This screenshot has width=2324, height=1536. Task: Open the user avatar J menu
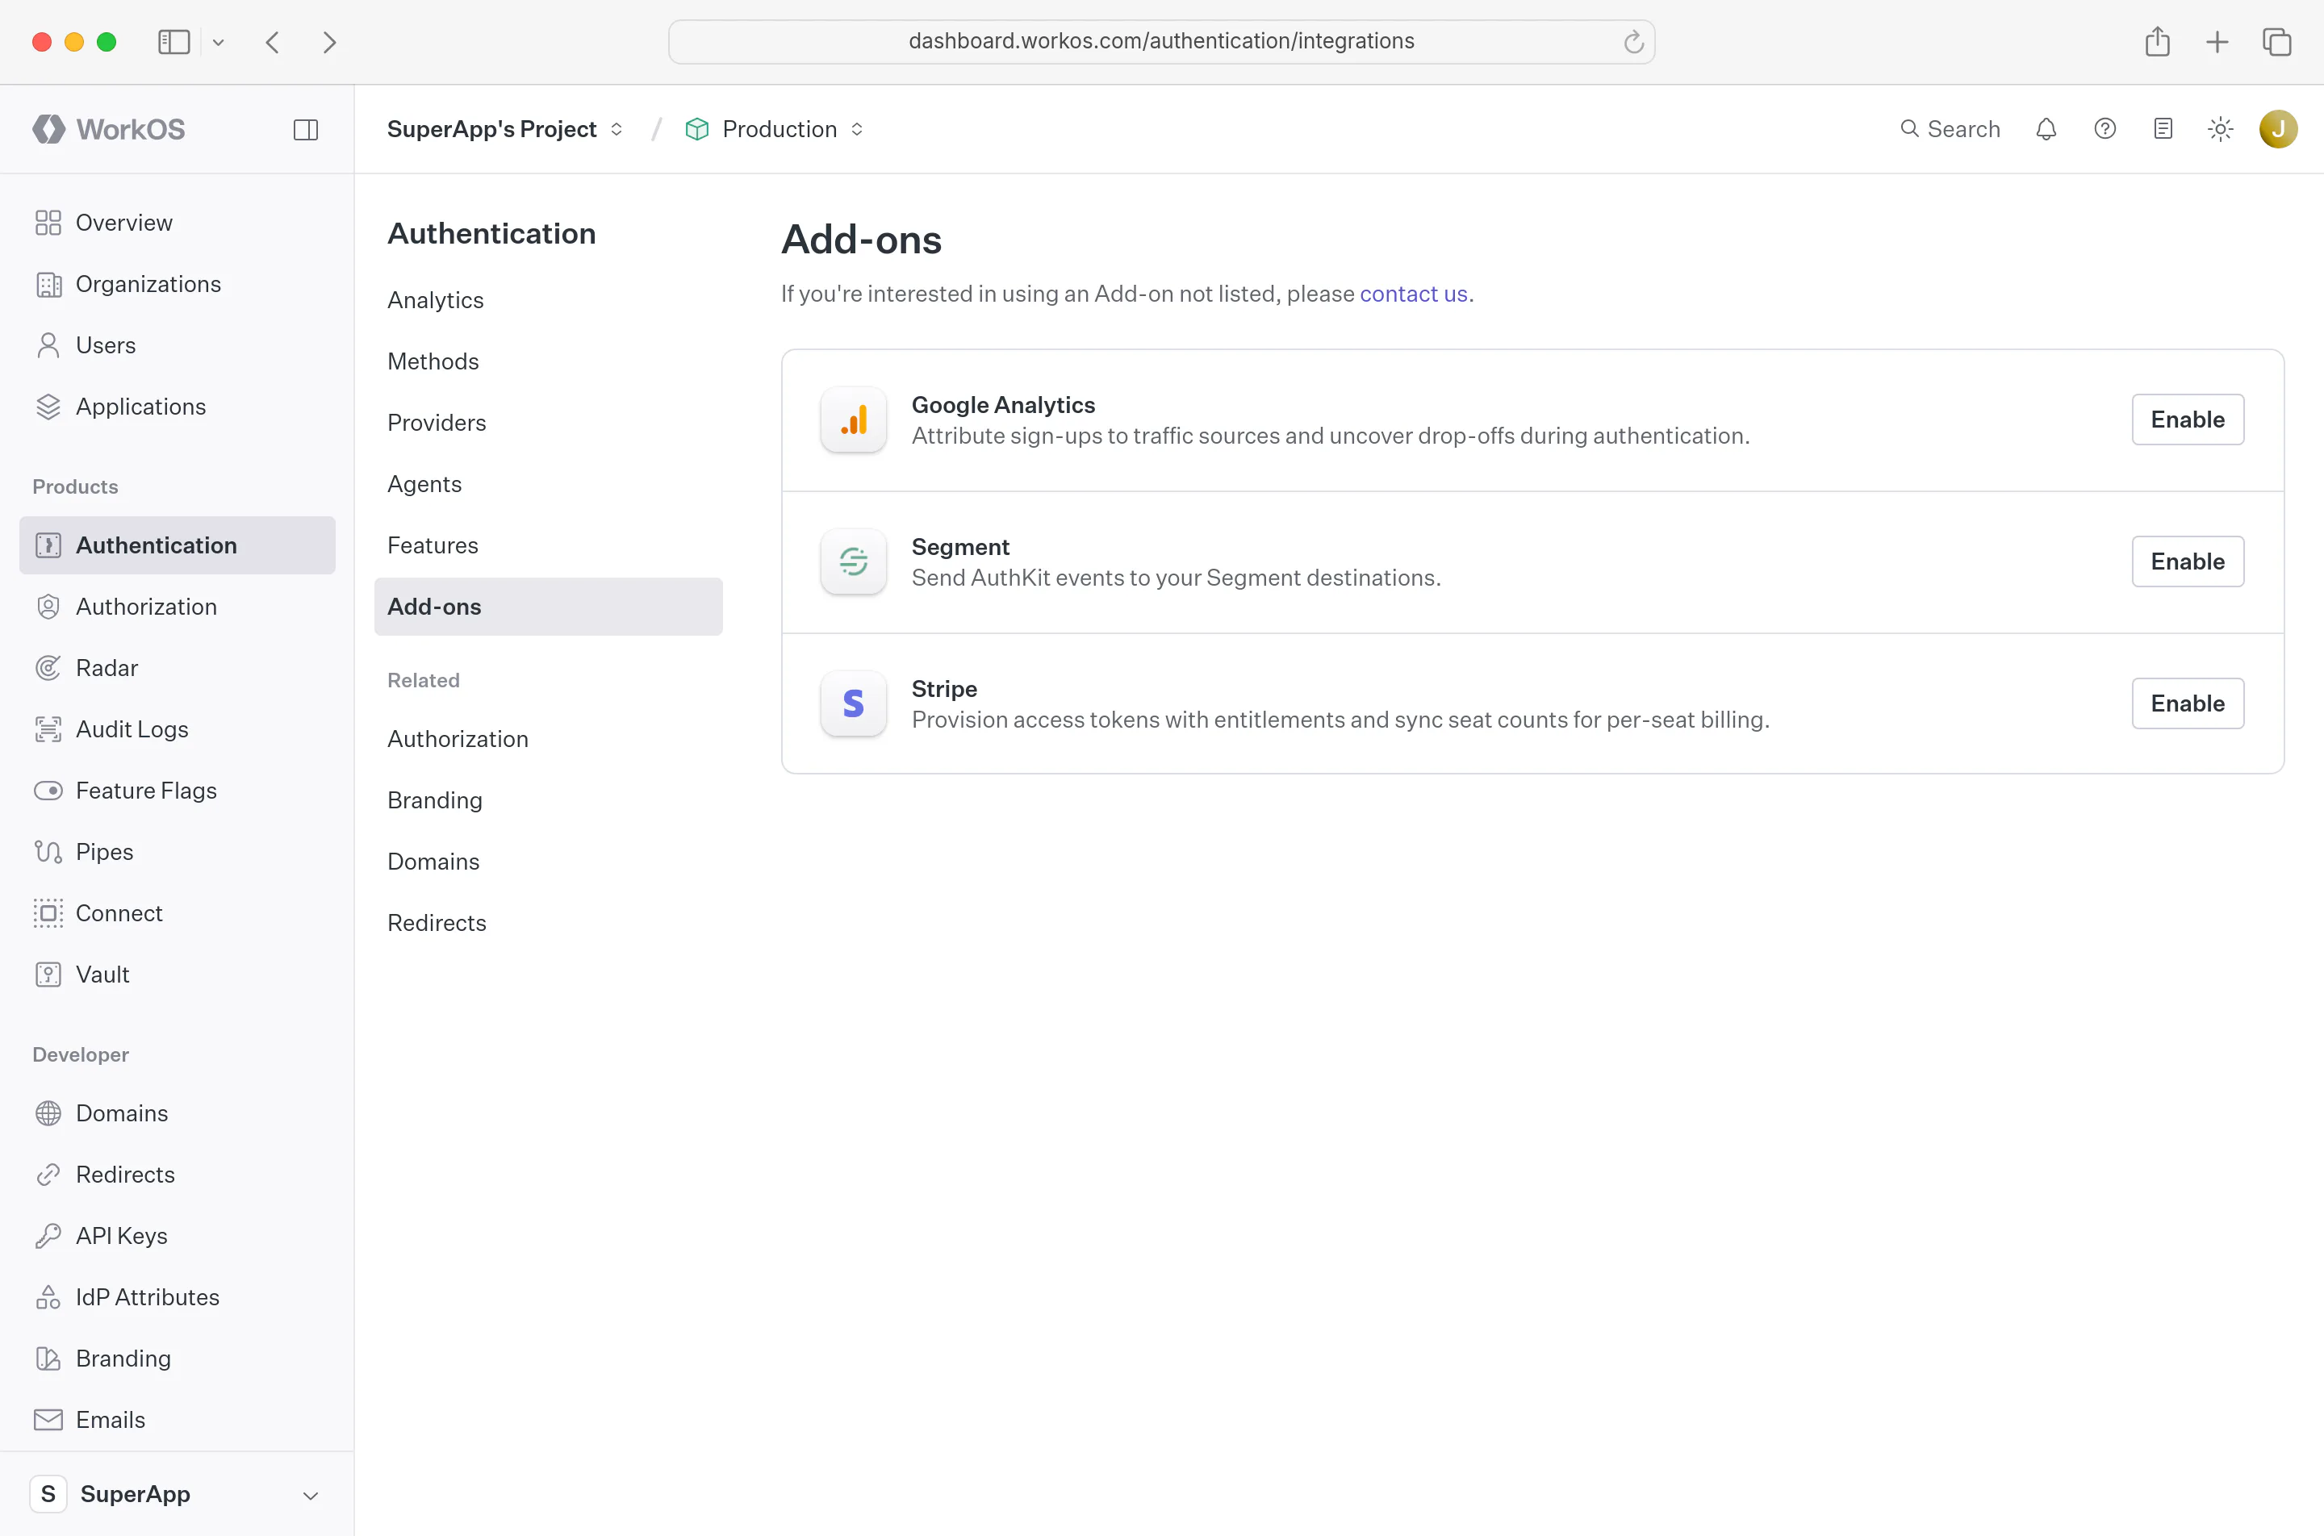click(x=2278, y=129)
